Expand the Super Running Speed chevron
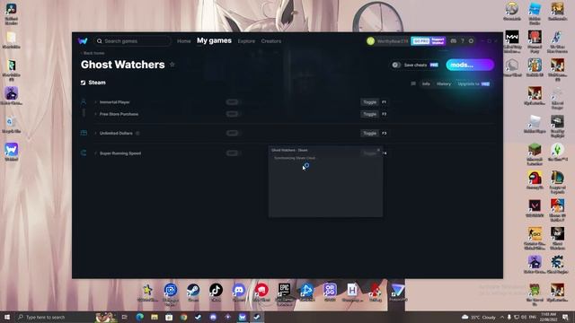 (x=96, y=153)
